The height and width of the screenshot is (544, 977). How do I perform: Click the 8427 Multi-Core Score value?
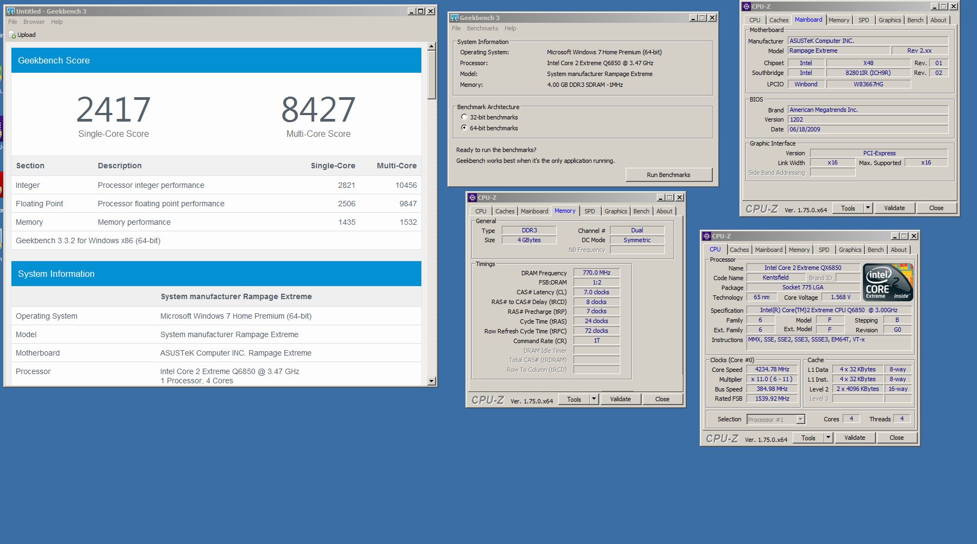[x=319, y=110]
